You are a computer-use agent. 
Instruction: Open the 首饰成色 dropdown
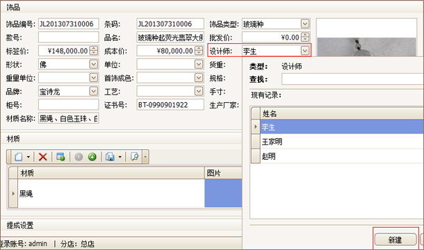coord(199,78)
